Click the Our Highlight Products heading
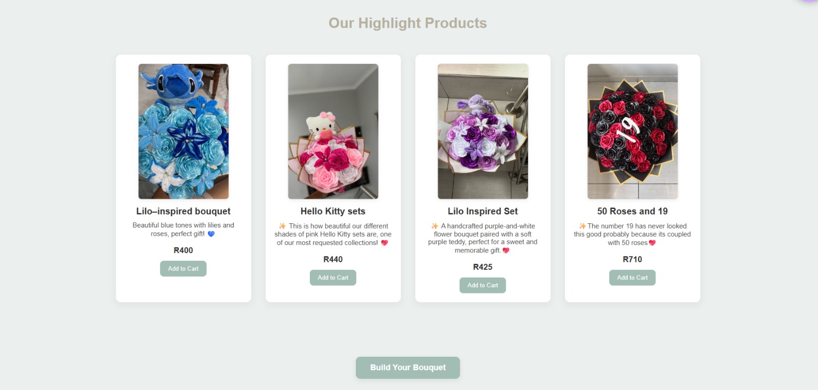This screenshot has width=818, height=390. click(x=407, y=23)
